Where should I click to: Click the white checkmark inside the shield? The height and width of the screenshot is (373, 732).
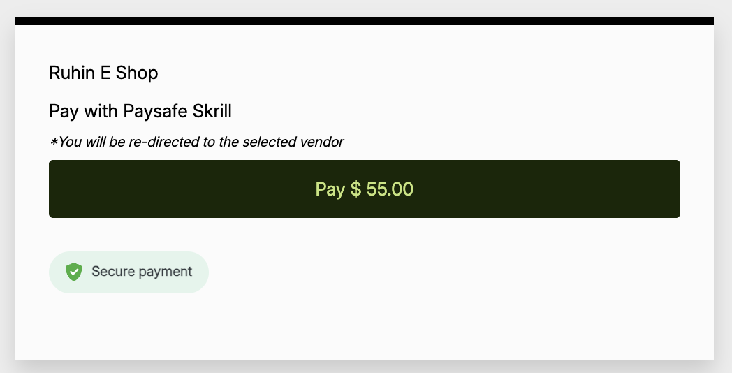[x=74, y=272]
